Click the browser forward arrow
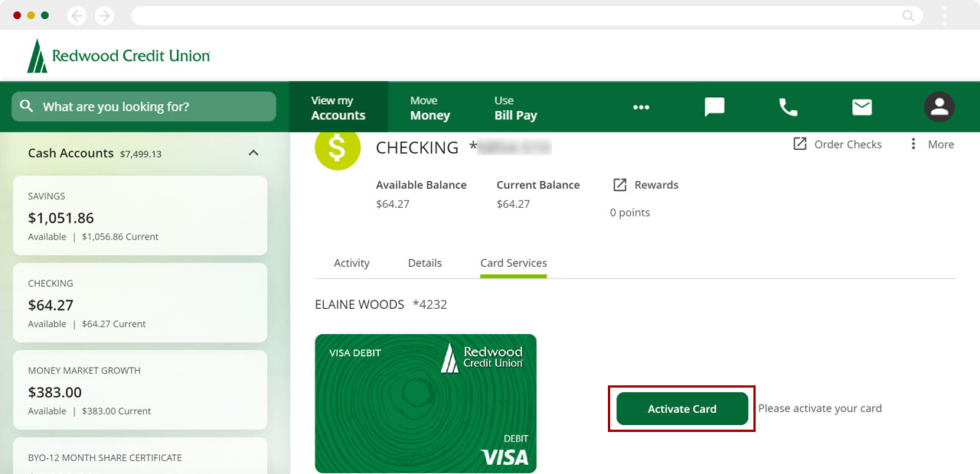 pyautogui.click(x=103, y=15)
